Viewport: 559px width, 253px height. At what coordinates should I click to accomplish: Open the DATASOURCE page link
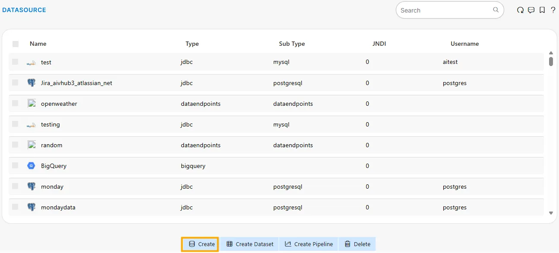pyautogui.click(x=24, y=9)
